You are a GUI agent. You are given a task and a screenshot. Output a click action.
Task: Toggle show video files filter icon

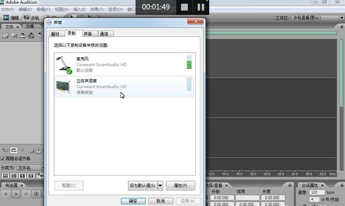[x=22, y=176]
